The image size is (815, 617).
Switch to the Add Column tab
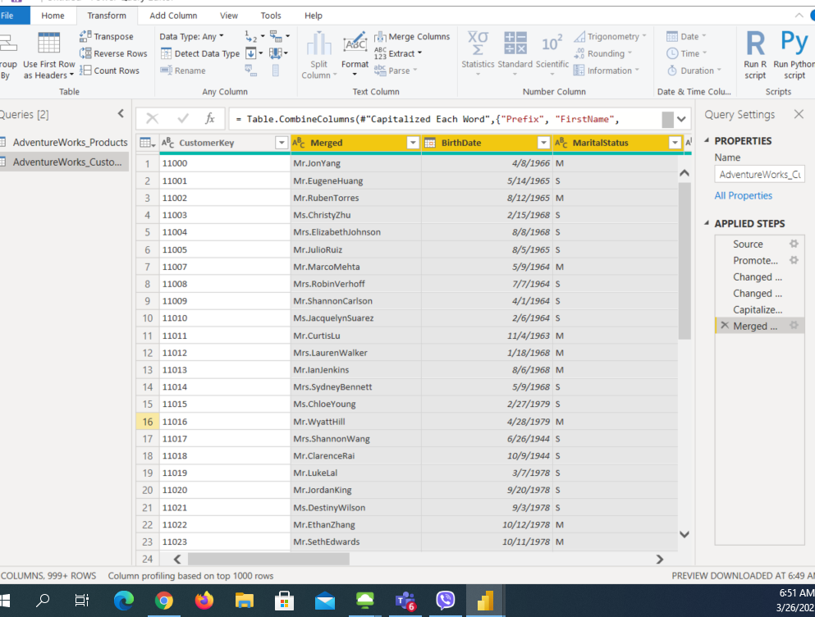(x=173, y=16)
